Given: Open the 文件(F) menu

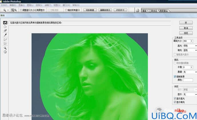Looking at the screenshot, I should [x=4, y=5].
